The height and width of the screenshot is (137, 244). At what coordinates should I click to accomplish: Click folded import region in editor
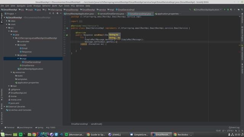click(80, 21)
